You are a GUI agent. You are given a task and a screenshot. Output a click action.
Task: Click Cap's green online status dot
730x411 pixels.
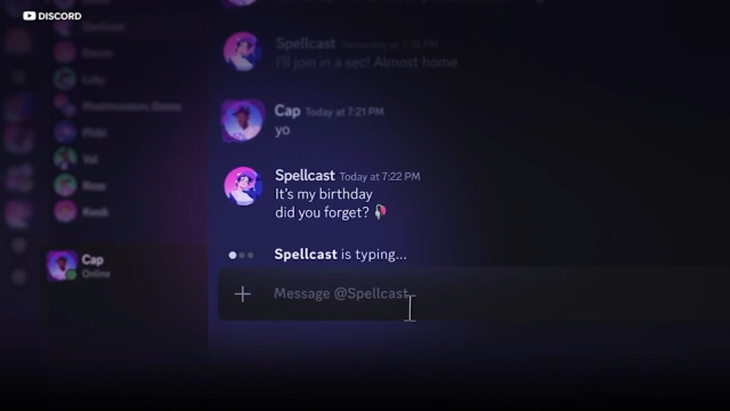tap(72, 275)
